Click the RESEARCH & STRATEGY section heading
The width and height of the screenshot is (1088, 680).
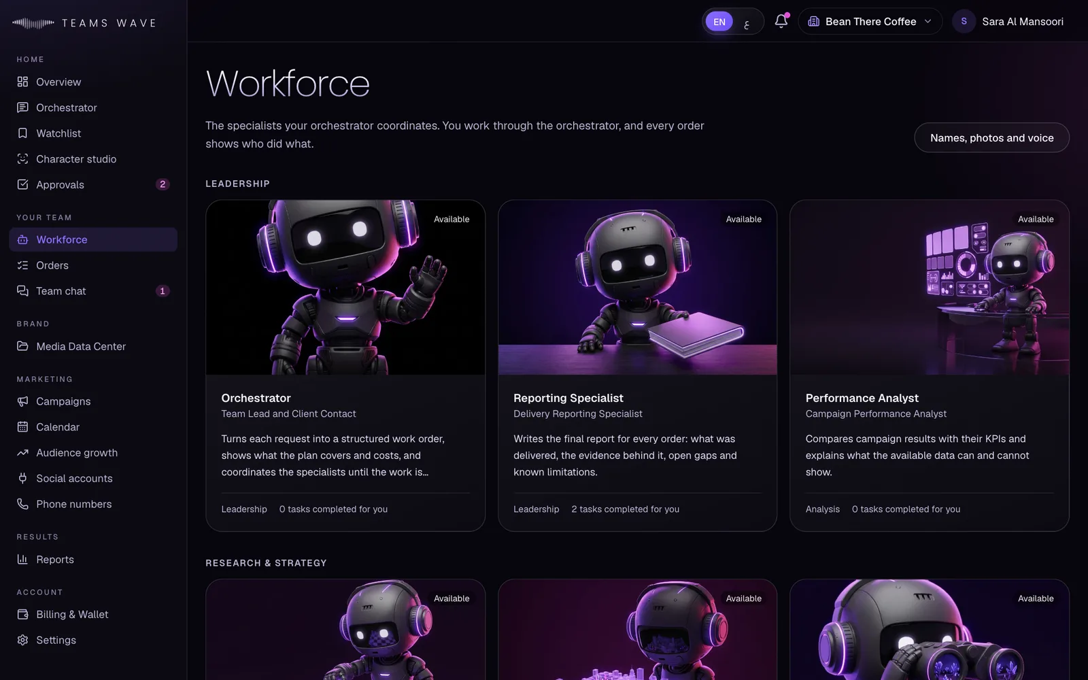[x=266, y=563]
